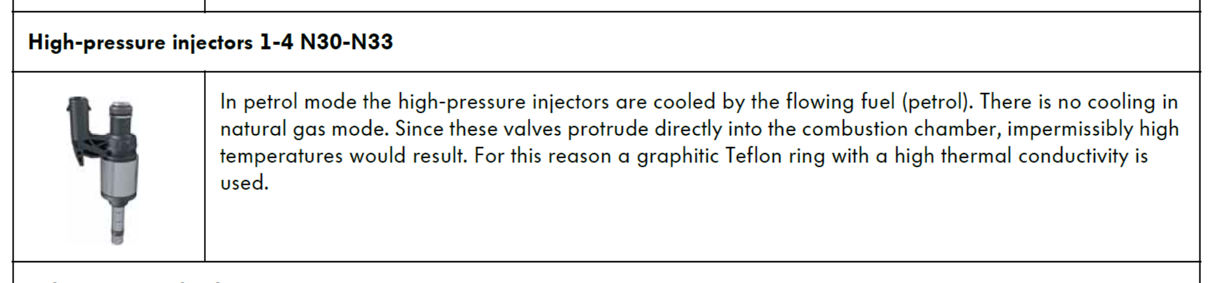Click the partially visible heading at bottom
1216x283 pixels.
coord(128,281)
